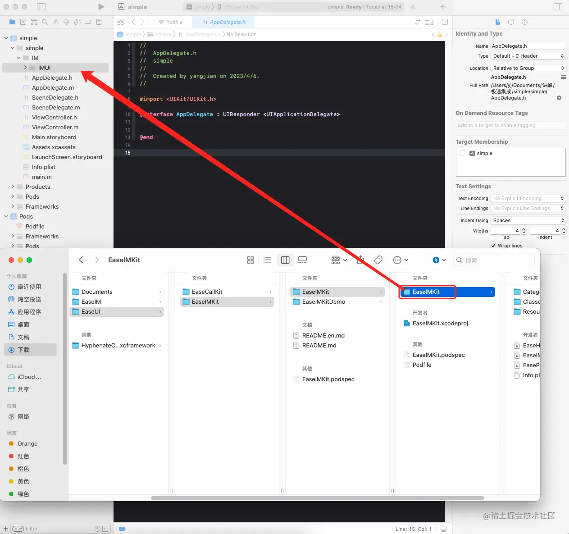Open Xcode issue navigator warning icon
Screen dimensions: 569x534
click(55, 22)
